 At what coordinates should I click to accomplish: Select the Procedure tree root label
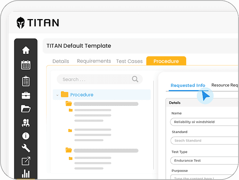[x=82, y=95]
